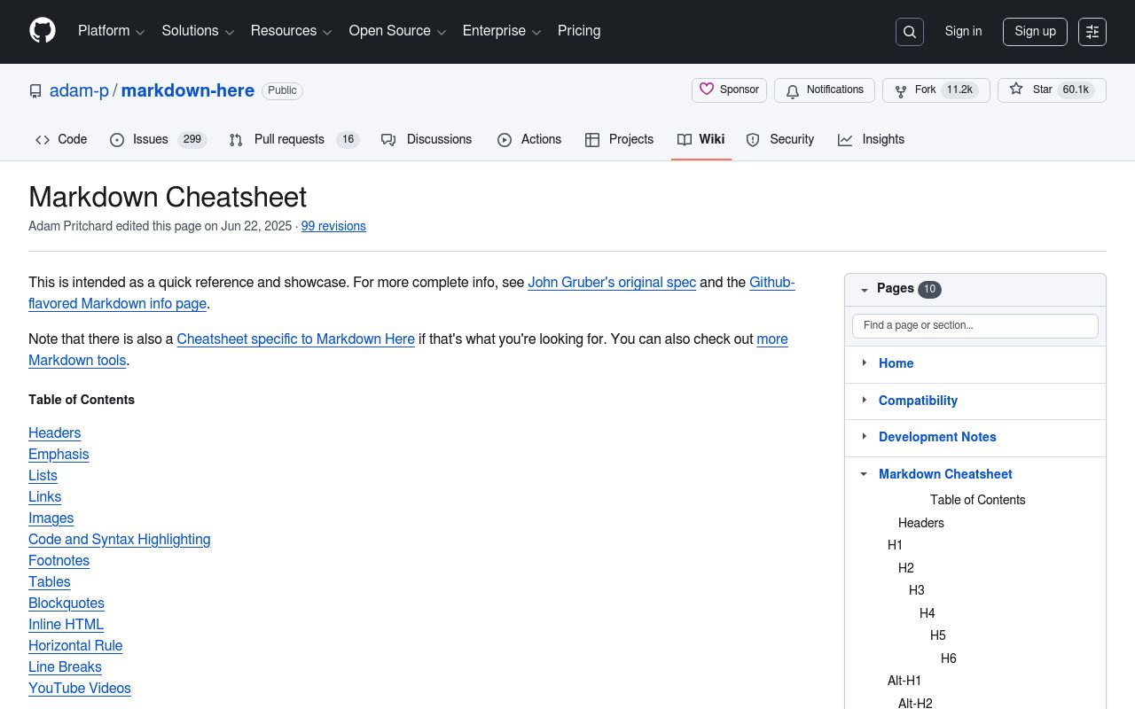Open the Discussions section
Image resolution: width=1135 pixels, height=709 pixels.
[439, 139]
